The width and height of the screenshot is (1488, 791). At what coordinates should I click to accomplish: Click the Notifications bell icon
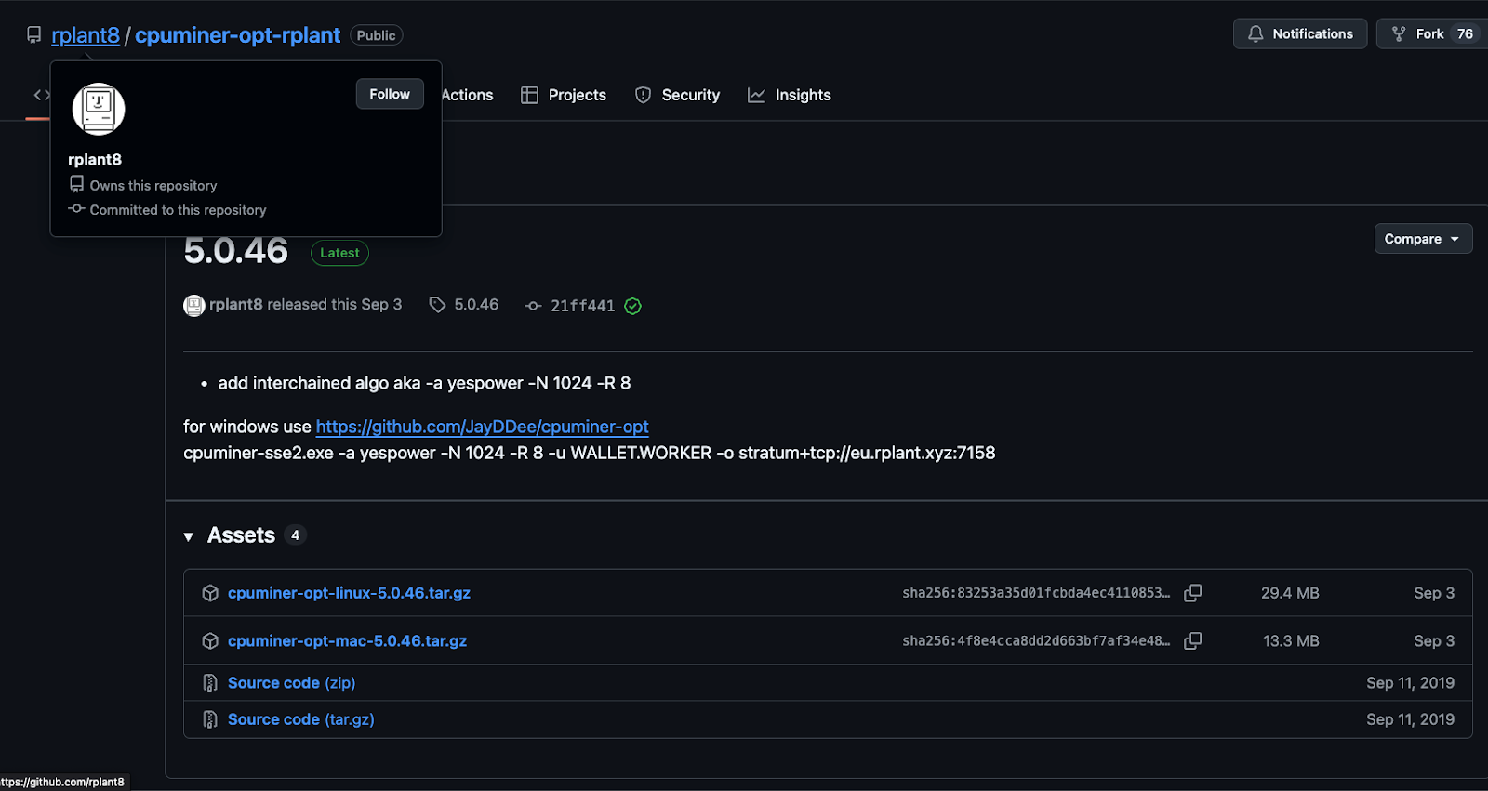[x=1255, y=33]
